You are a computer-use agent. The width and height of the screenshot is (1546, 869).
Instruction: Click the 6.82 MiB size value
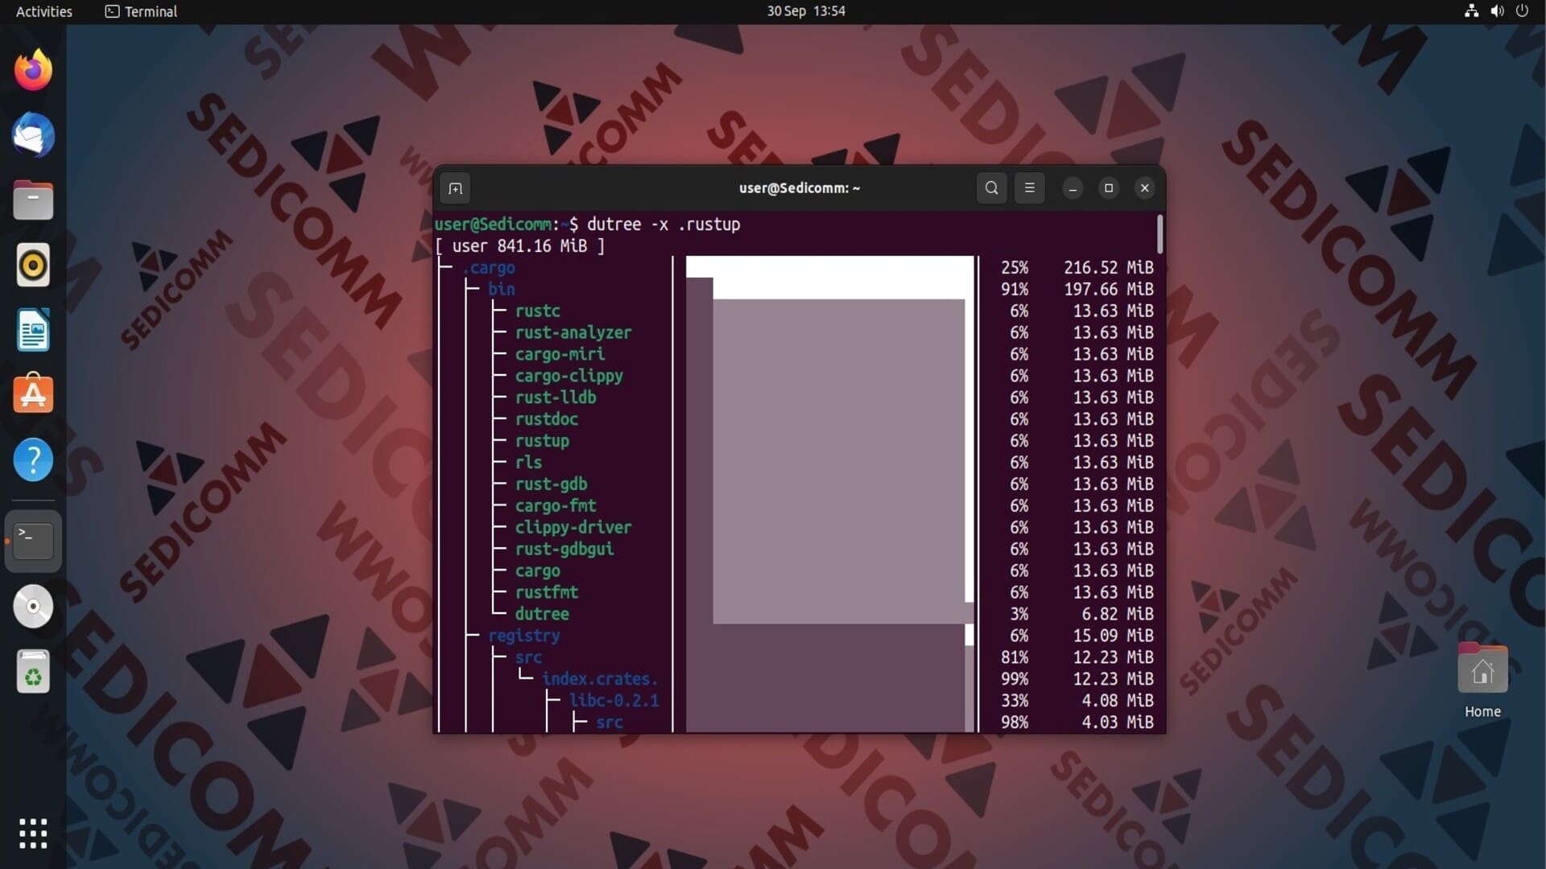(1118, 614)
